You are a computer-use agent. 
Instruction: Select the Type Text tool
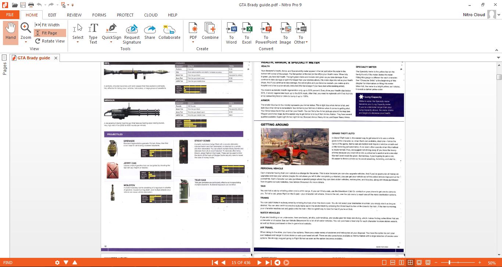(x=93, y=33)
